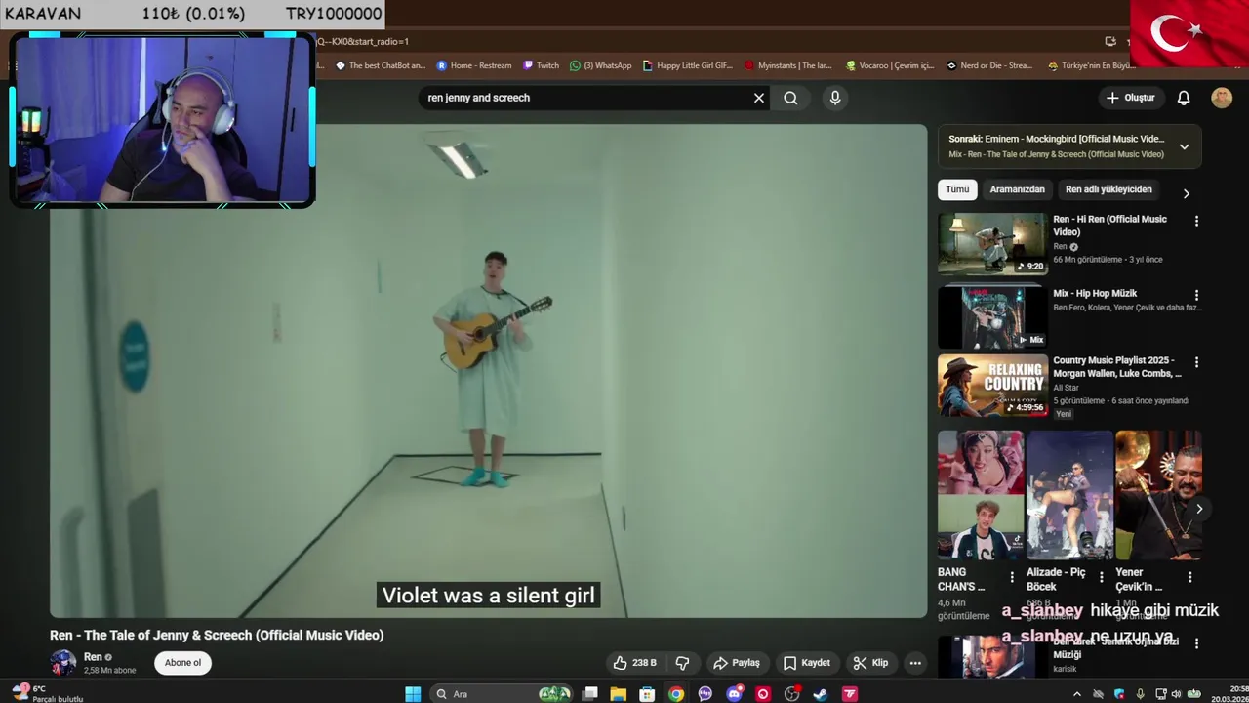Open options for Alizade short
1249x703 pixels.
(1101, 577)
